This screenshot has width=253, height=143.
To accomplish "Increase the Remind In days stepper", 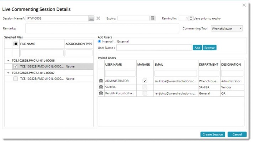I will point(191,17).
